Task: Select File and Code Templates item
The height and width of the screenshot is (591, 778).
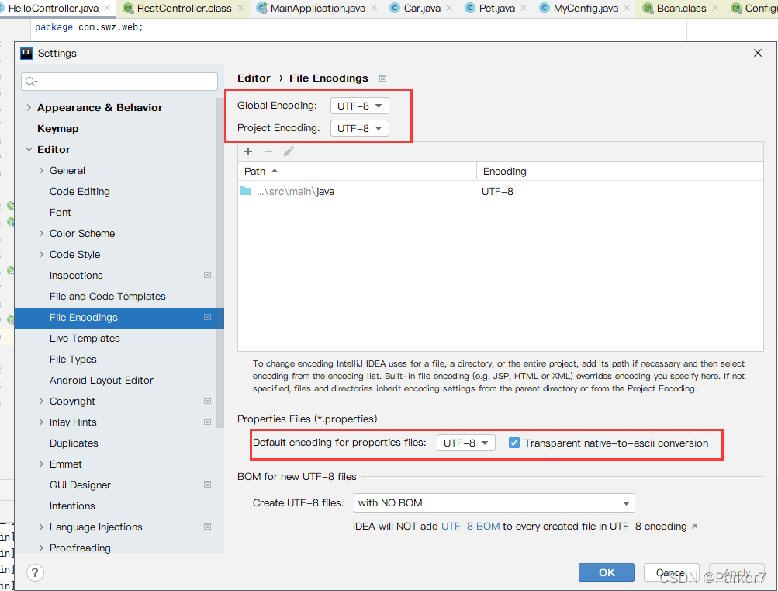Action: [107, 297]
